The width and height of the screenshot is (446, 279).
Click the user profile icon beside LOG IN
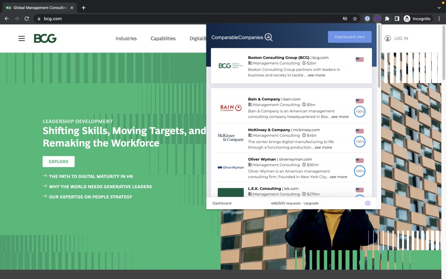(x=387, y=38)
